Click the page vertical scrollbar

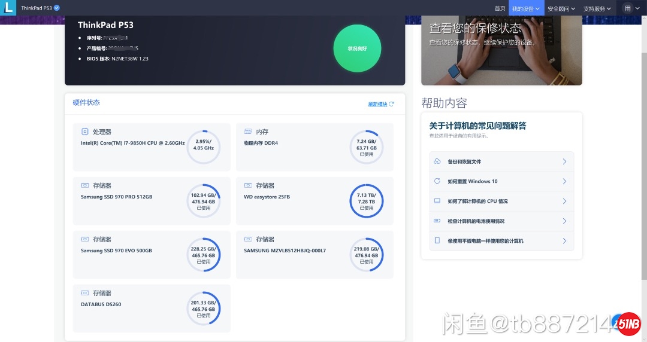pyautogui.click(x=644, y=165)
